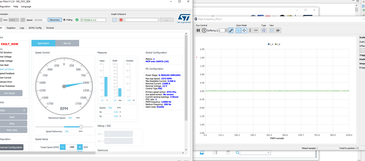
Task: Open the DAC 2 signal dropdown
Action: click(x=119, y=141)
